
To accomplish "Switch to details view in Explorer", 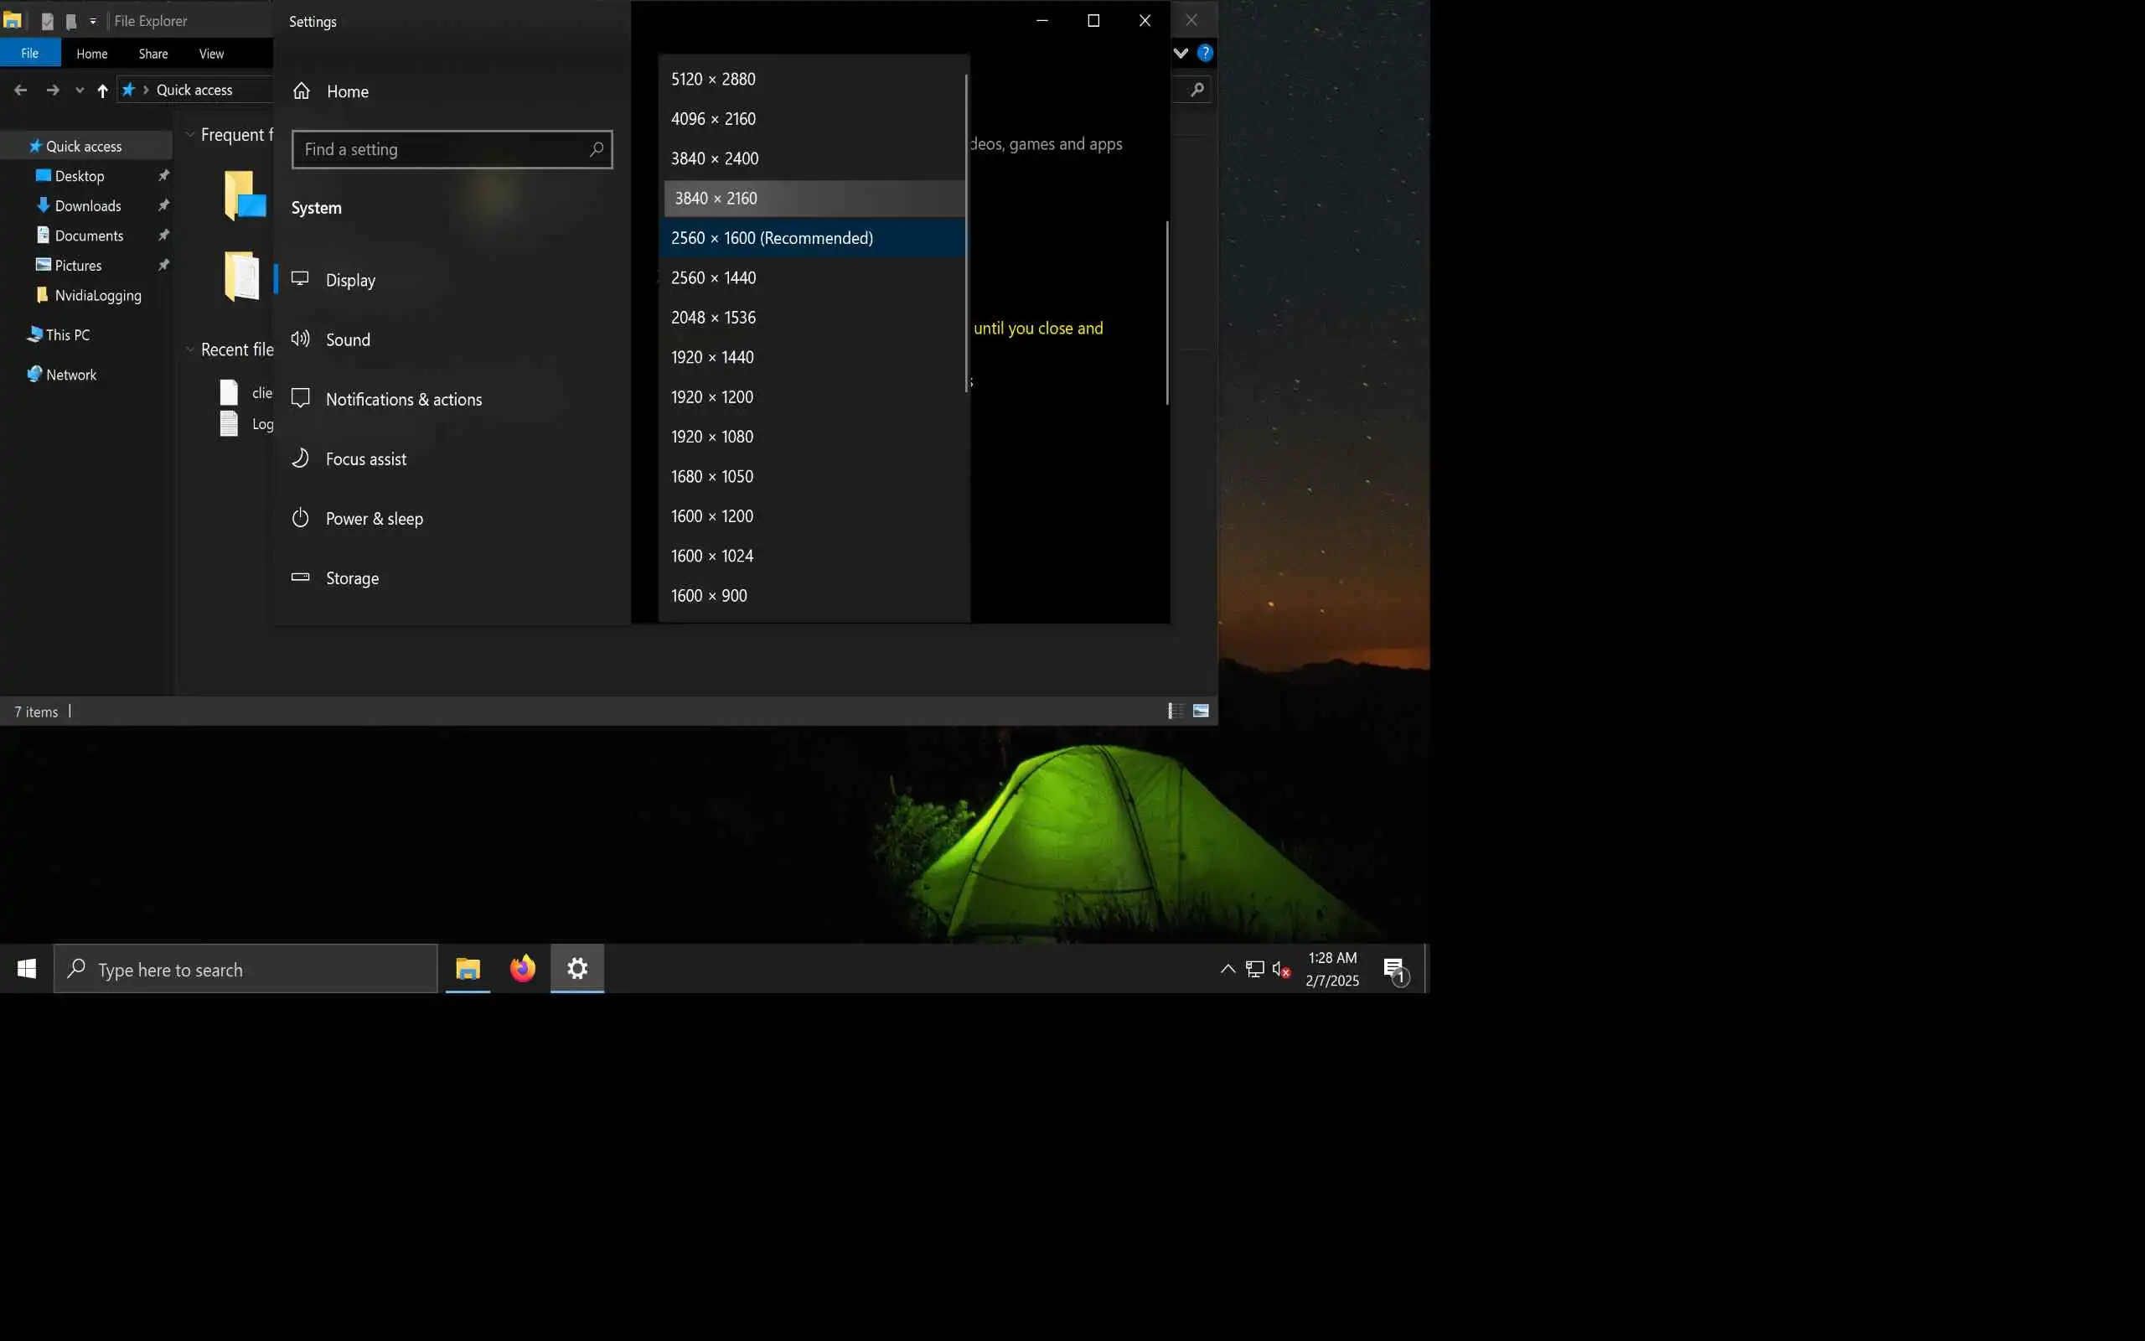I will (1176, 712).
